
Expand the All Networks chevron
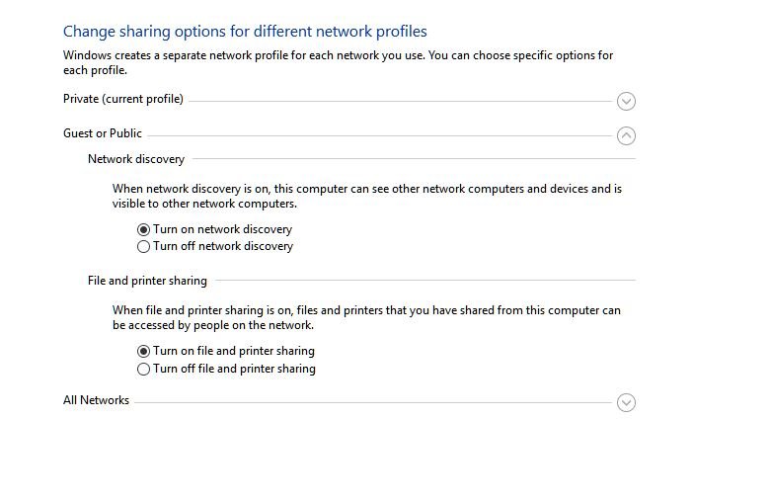[626, 402]
